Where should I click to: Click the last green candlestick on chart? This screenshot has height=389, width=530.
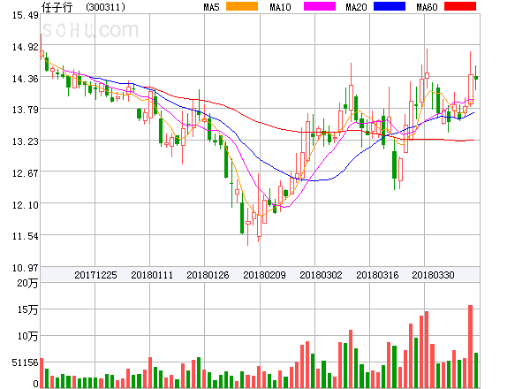point(476,78)
